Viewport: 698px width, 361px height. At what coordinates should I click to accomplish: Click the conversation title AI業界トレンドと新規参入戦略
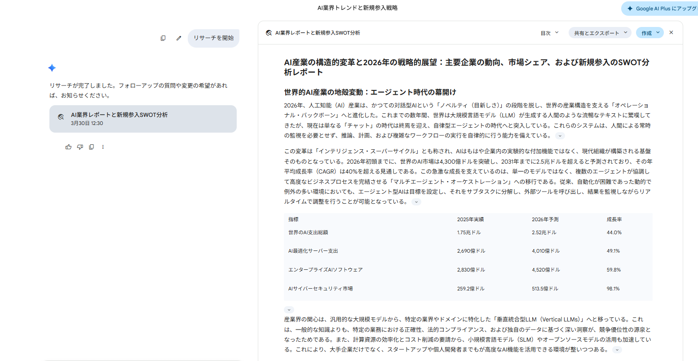coord(357,8)
